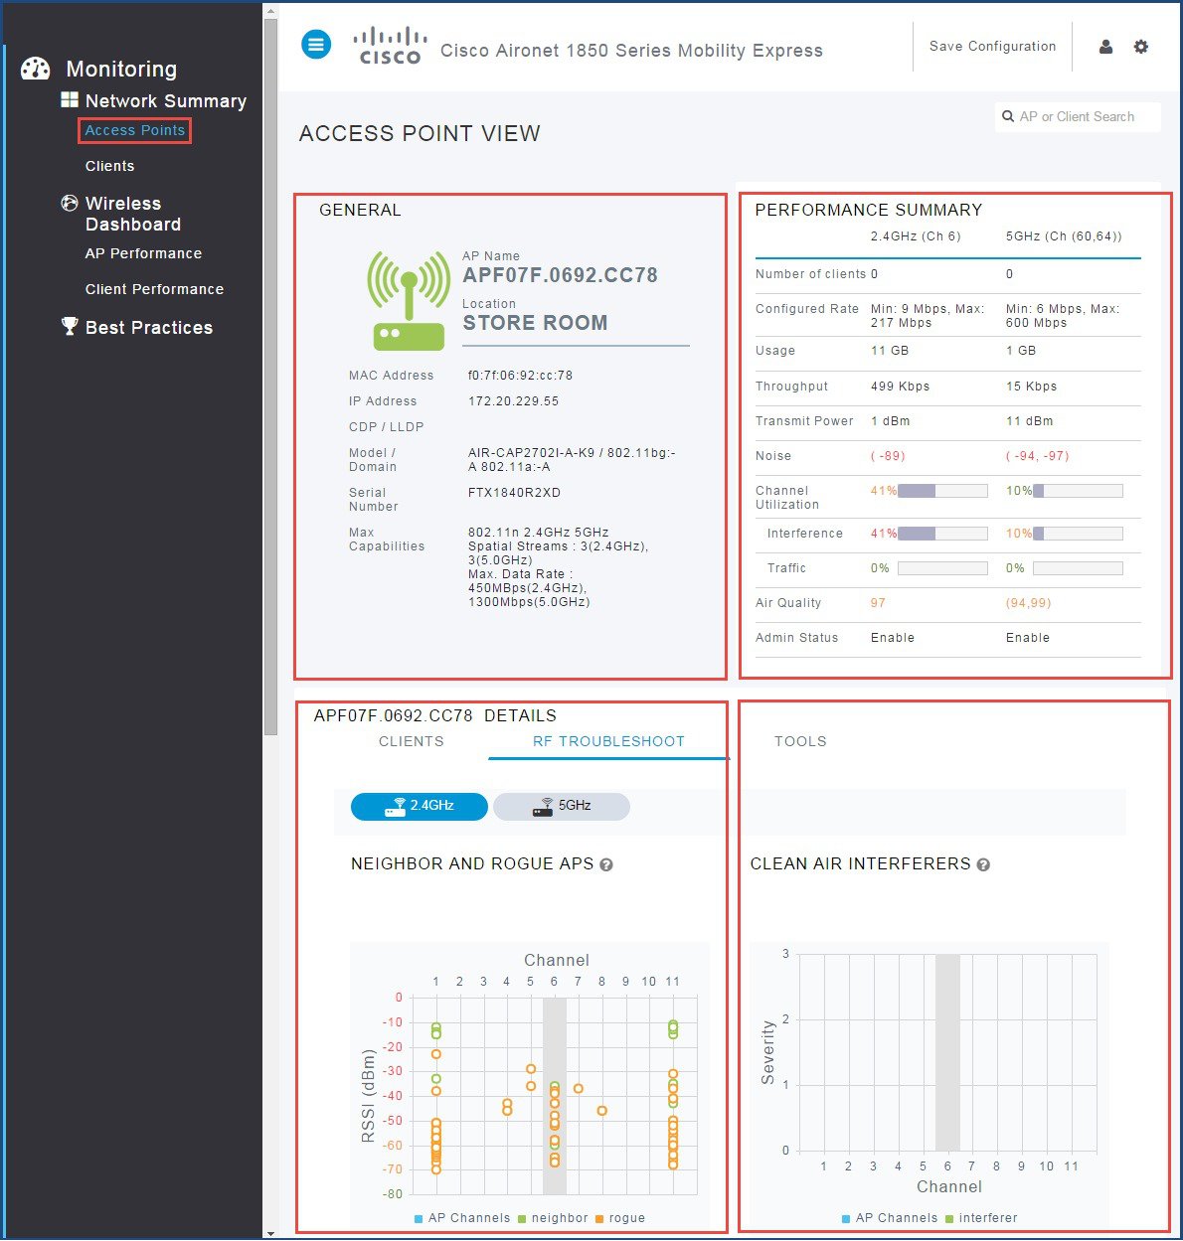Viewport: 1183px width, 1241px height.
Task: Open the Access Points page
Action: (x=134, y=129)
